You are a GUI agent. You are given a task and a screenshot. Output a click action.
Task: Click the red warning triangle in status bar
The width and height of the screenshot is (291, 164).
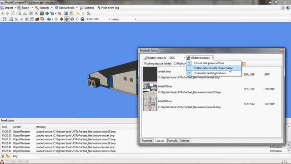(x=2, y=162)
